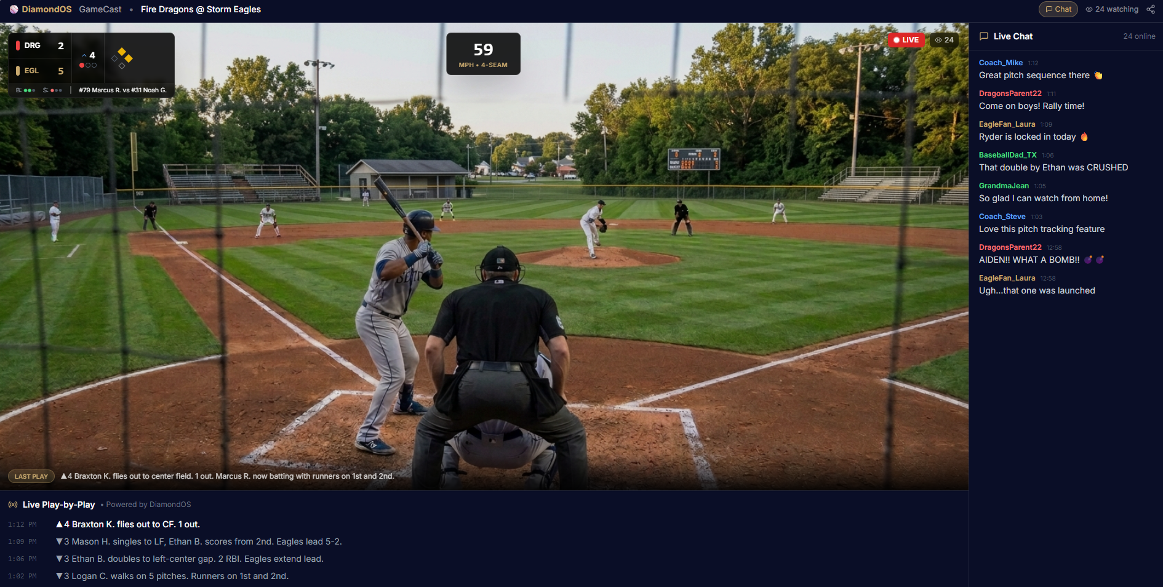
Task: Select the "Fire Dragons @ Storm Eagles" title
Action: [x=201, y=9]
